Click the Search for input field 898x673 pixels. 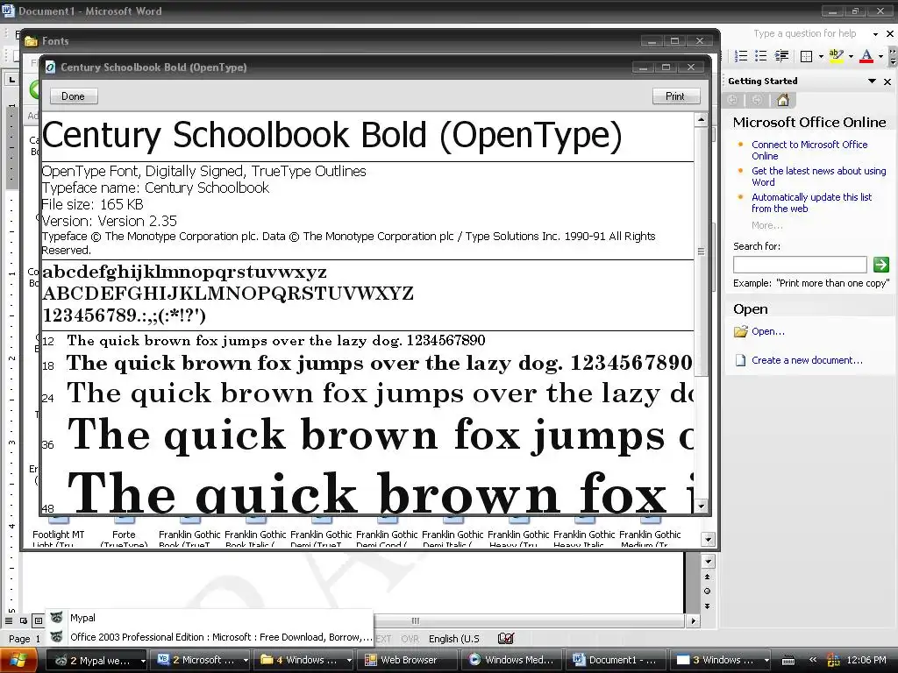(800, 265)
